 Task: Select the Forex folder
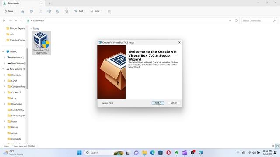12,121
